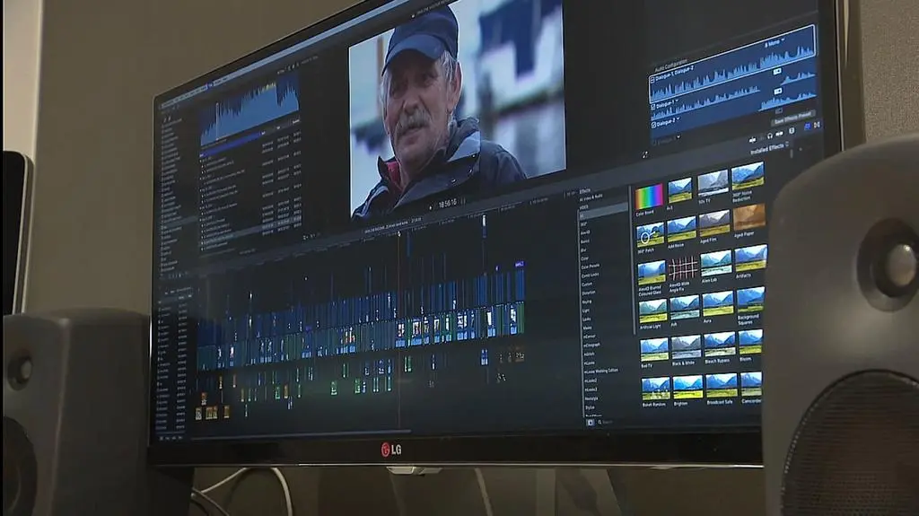Click the viewer full-screen arrows icon
Image resolution: width=919 pixels, height=516 pixels.
(645, 154)
